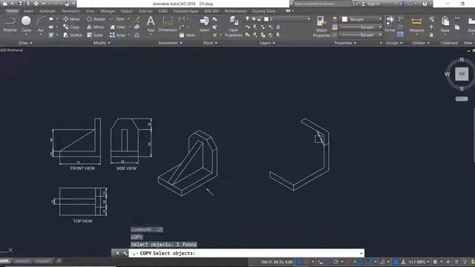Select the Circle draw tool

tap(26, 24)
